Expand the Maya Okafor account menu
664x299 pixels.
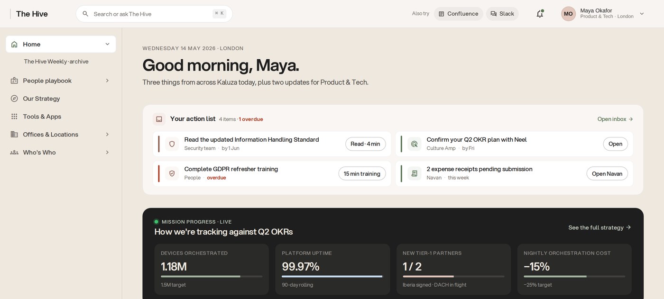click(x=642, y=14)
